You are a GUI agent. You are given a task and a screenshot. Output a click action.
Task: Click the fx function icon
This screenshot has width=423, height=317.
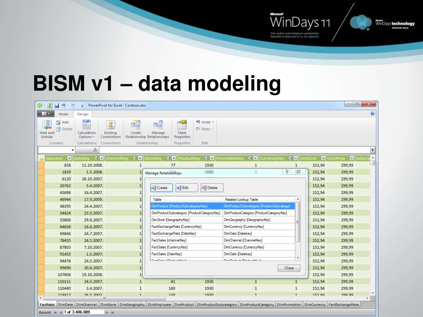(95, 150)
